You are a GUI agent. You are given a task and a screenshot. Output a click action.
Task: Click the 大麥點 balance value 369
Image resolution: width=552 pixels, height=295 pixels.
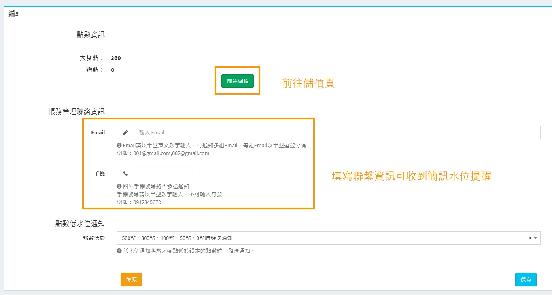pos(116,58)
